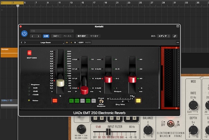Click the orange Kontakt region on track
This screenshot has width=209, height=140.
point(9,53)
